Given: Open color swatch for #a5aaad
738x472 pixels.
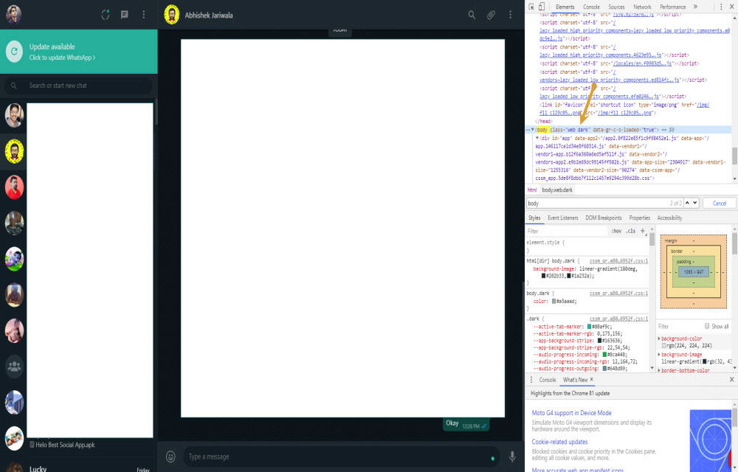Looking at the screenshot, I should point(554,301).
